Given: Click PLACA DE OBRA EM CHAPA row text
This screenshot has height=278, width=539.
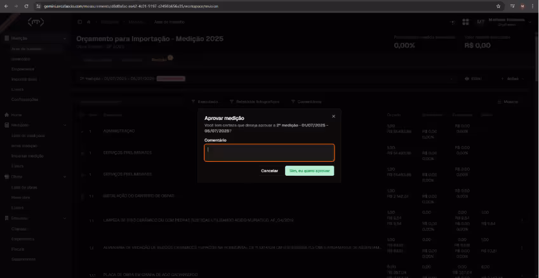Looking at the screenshot, I should coord(150,275).
